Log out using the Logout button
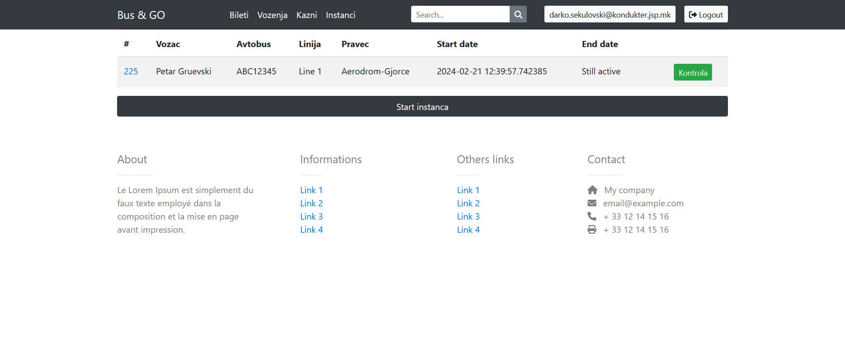Image resolution: width=845 pixels, height=340 pixels. tap(705, 15)
